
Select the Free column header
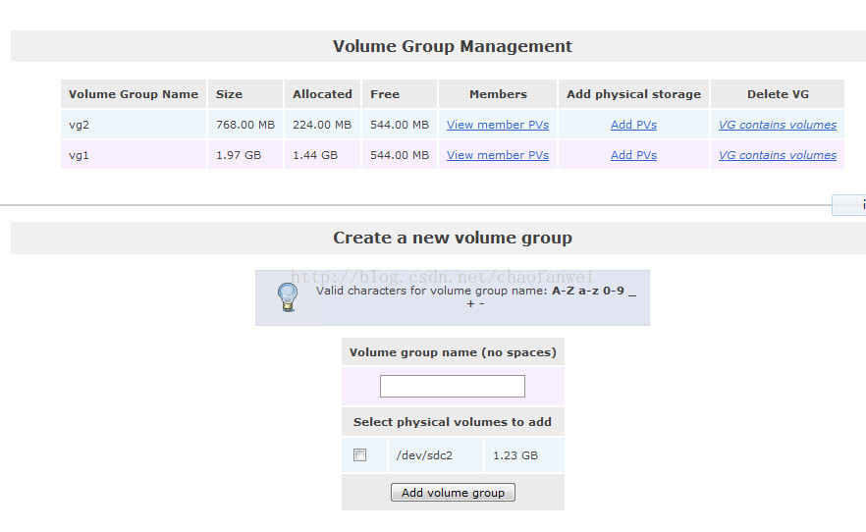click(385, 94)
